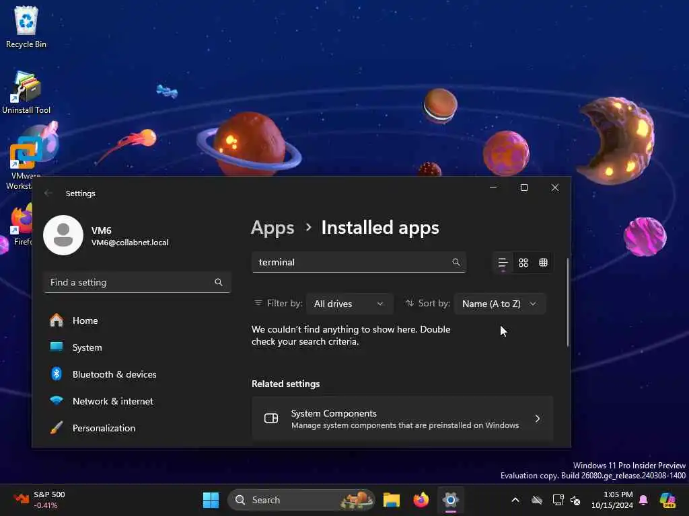Switch to list view layout
The height and width of the screenshot is (516, 689).
click(503, 263)
